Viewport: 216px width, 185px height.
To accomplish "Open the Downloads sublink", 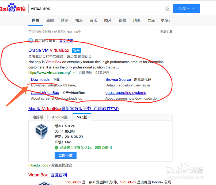I will tap(40, 79).
